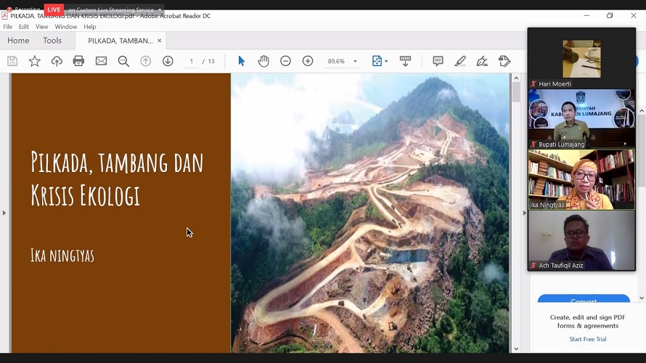Click the Zoom out minus button
This screenshot has width=646, height=363.
pos(285,62)
